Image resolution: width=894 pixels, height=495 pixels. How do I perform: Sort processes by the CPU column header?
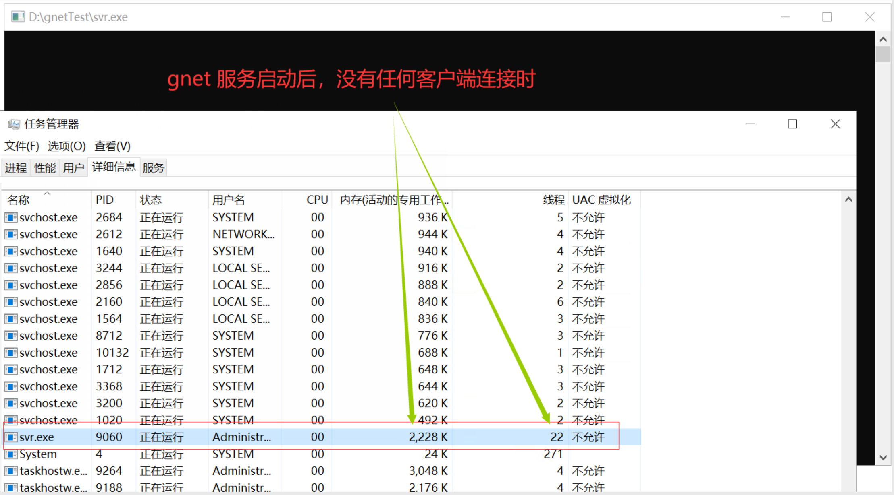click(317, 199)
